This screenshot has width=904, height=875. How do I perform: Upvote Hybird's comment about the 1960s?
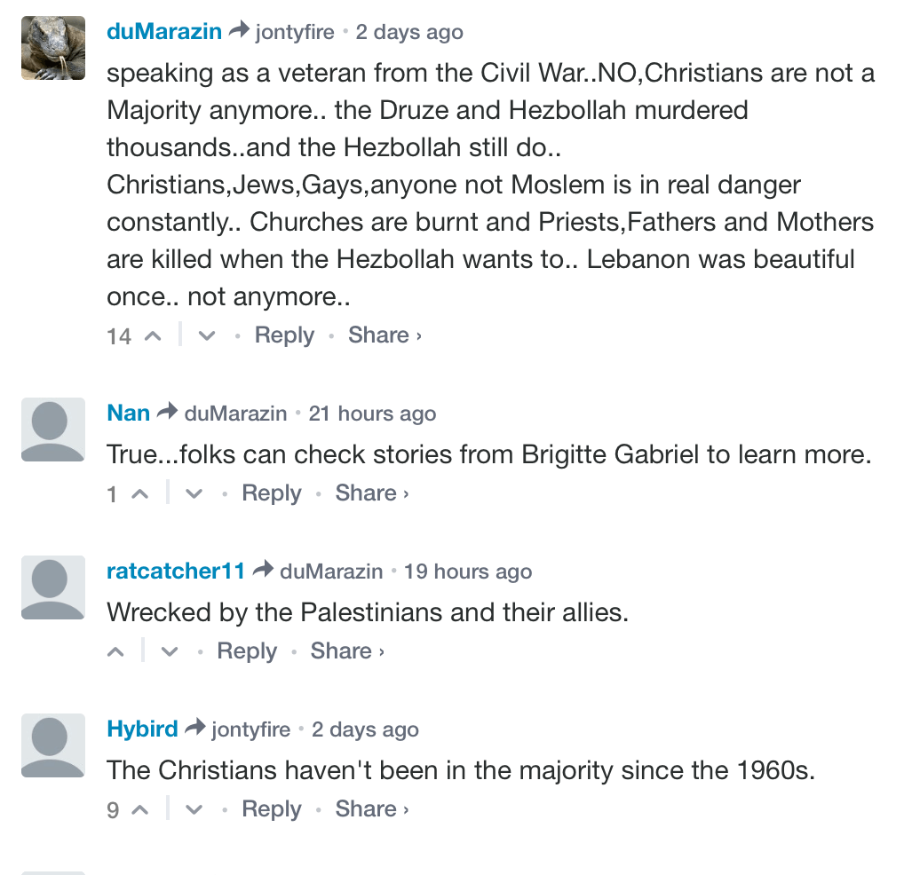[139, 810]
